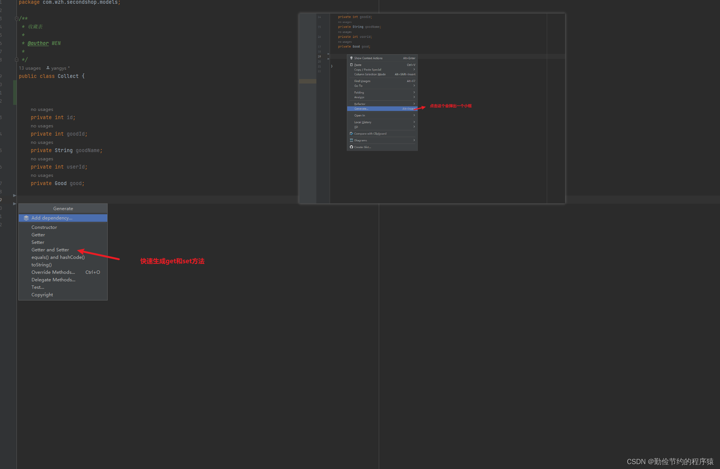Screen dimensions: 720x469
Task: Collapse the Javadoc comment fold start marker
Action: coord(16,18)
